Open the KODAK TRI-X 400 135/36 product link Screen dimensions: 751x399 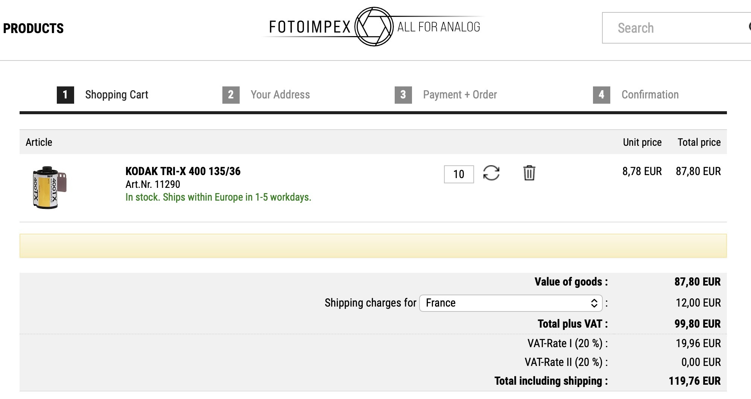click(183, 171)
